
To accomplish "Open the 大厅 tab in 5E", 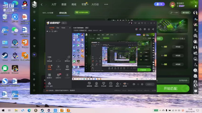I will click(54, 4).
